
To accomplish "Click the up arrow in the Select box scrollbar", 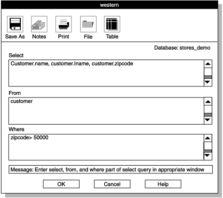I will (208, 64).
